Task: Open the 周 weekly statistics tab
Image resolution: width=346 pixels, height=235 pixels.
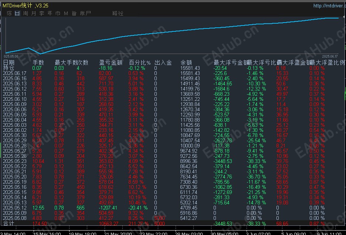Action: coord(26,13)
